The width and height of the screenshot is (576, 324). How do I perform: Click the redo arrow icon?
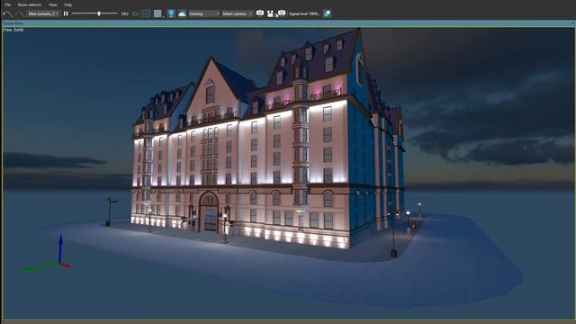tap(20, 14)
